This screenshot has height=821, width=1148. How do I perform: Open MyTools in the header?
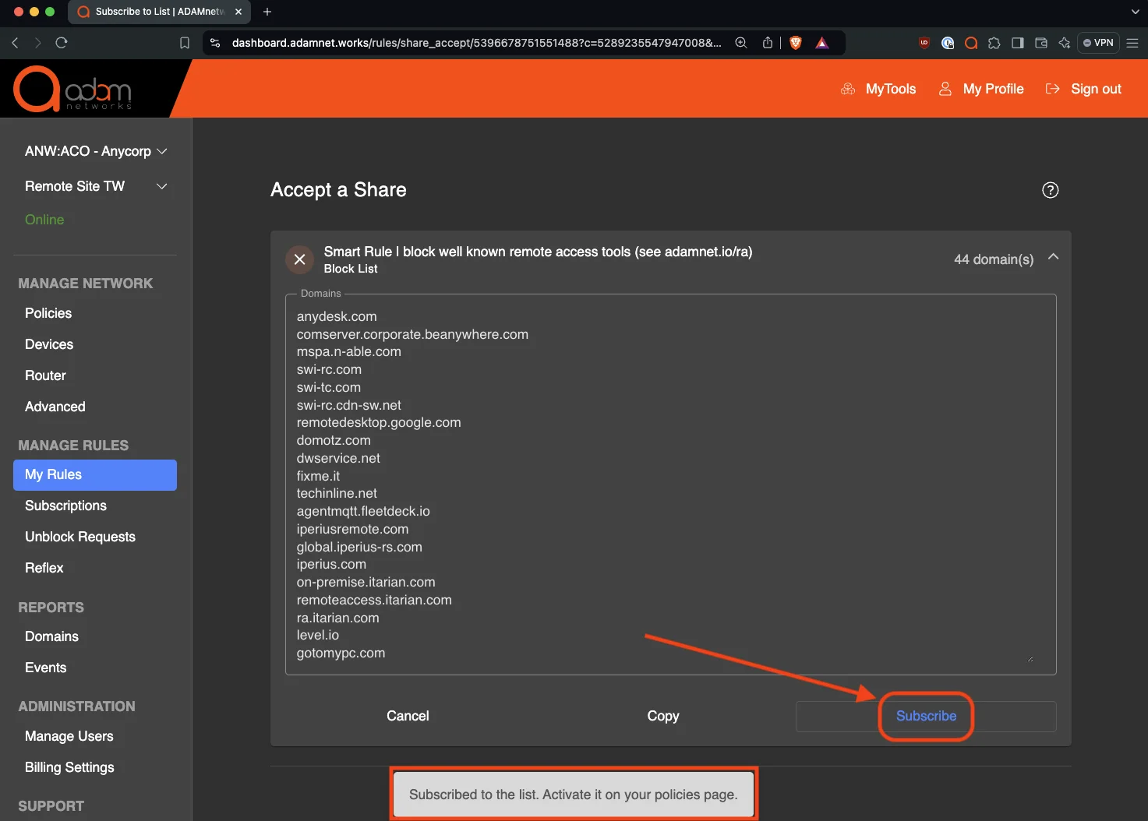[878, 89]
